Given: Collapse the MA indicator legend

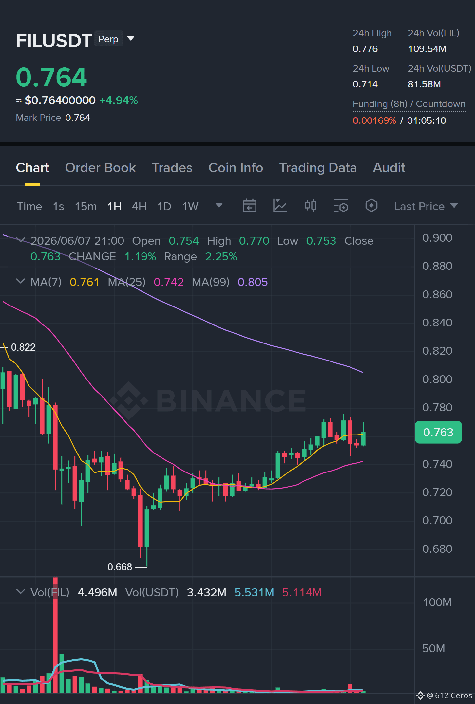Looking at the screenshot, I should pos(21,281).
